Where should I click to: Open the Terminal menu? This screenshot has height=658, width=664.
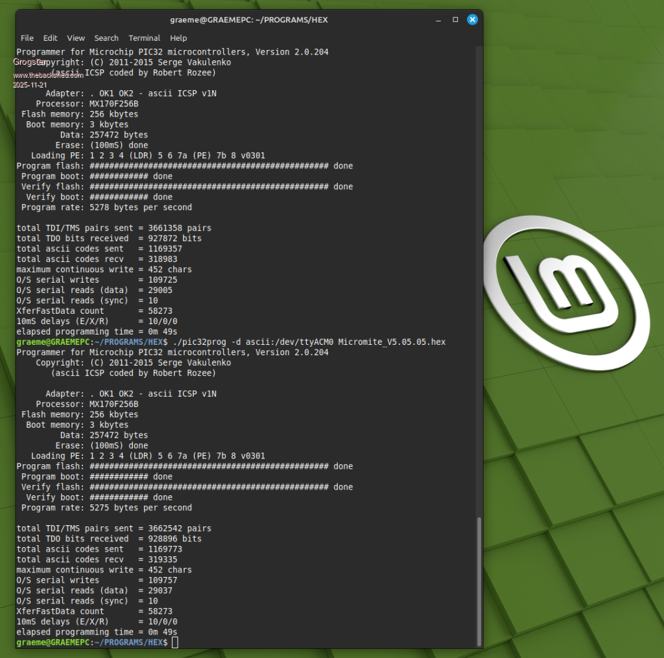click(144, 38)
